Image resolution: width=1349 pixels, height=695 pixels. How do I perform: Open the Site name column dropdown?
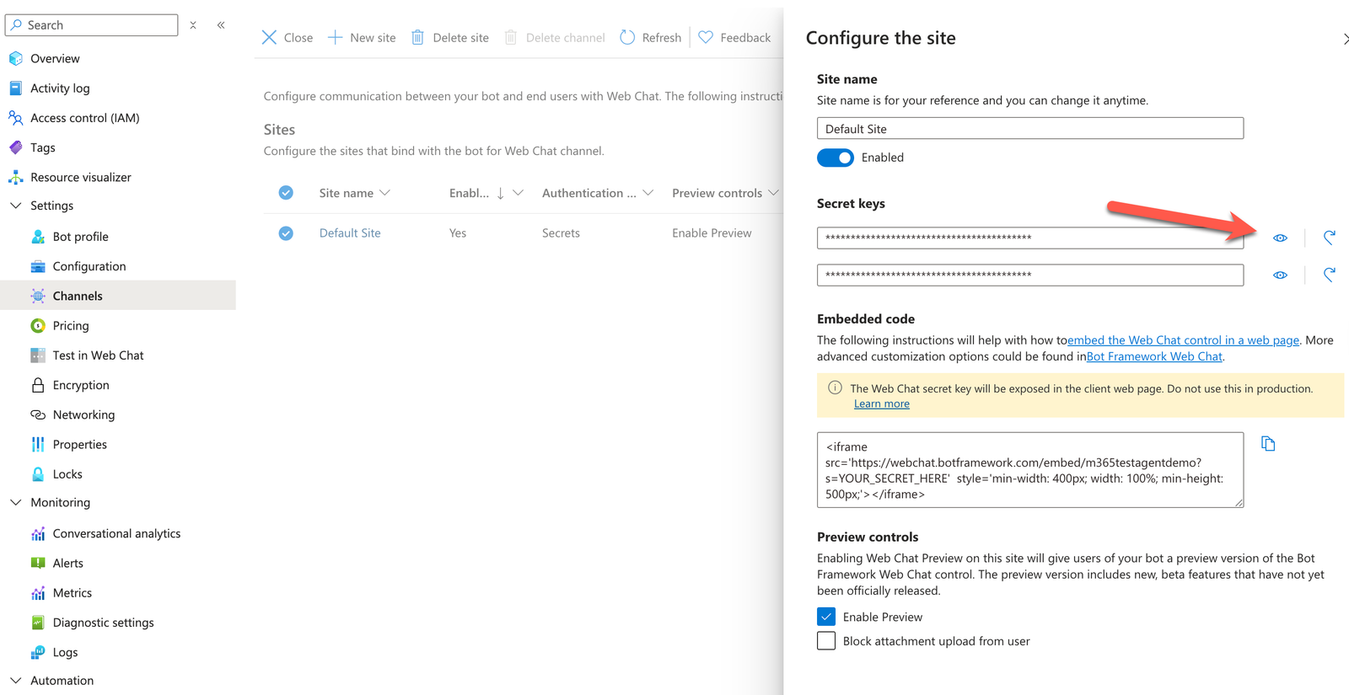click(x=384, y=193)
